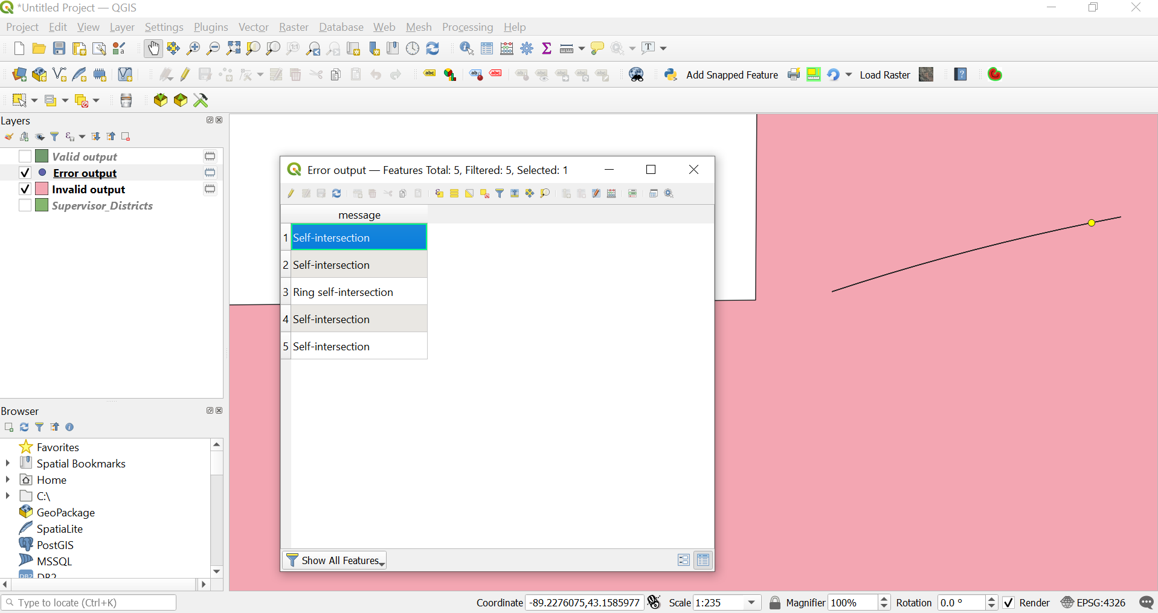The height and width of the screenshot is (613, 1158).
Task: Click the Temporal Controller clock icon
Action: (x=413, y=48)
